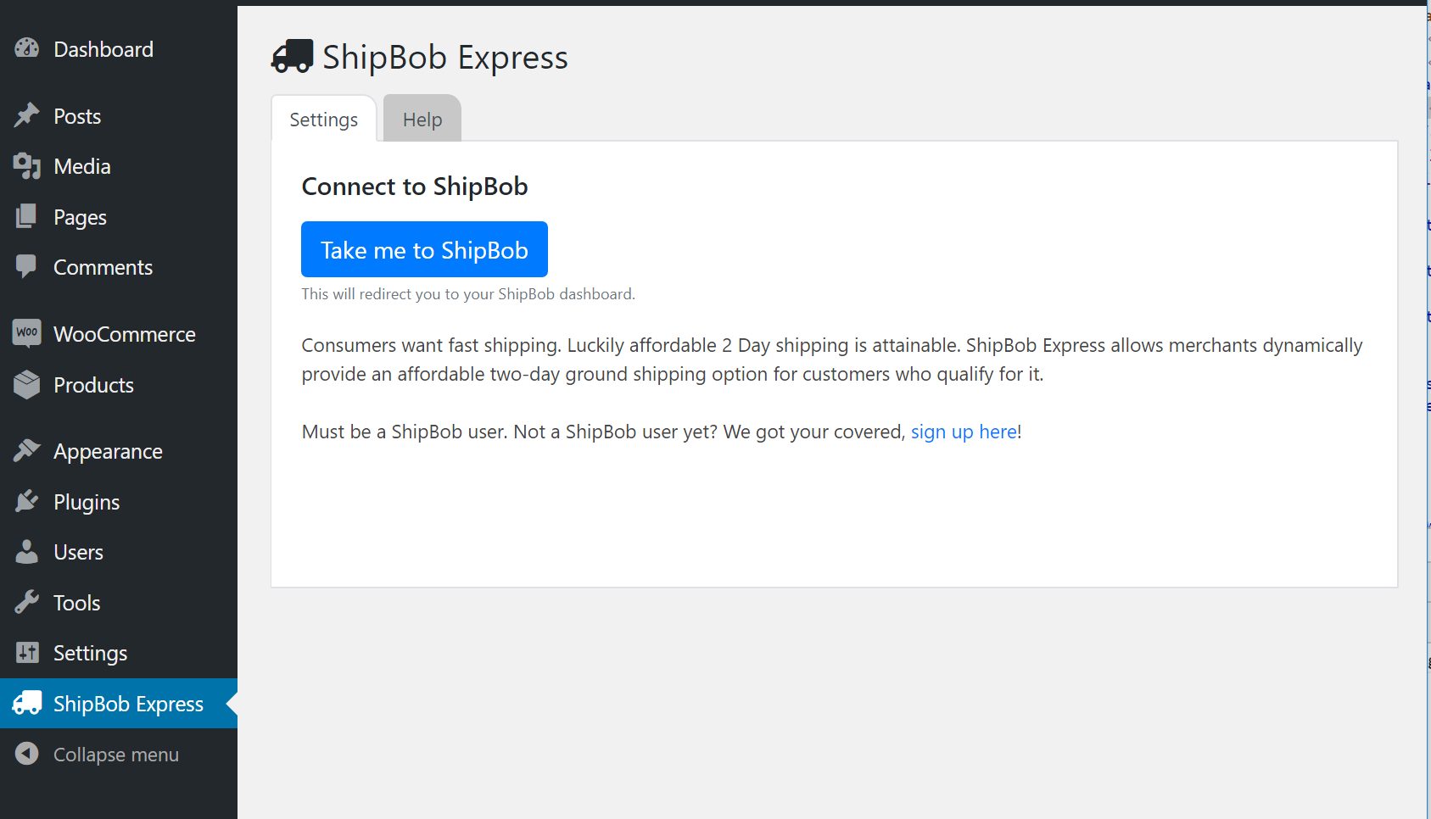This screenshot has height=819, width=1431.
Task: Click the Comments speech bubble icon
Action: pos(27,267)
